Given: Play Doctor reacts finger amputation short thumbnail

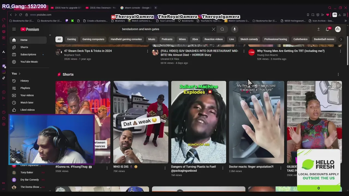Looking at the screenshot, I should (x=256, y=122).
